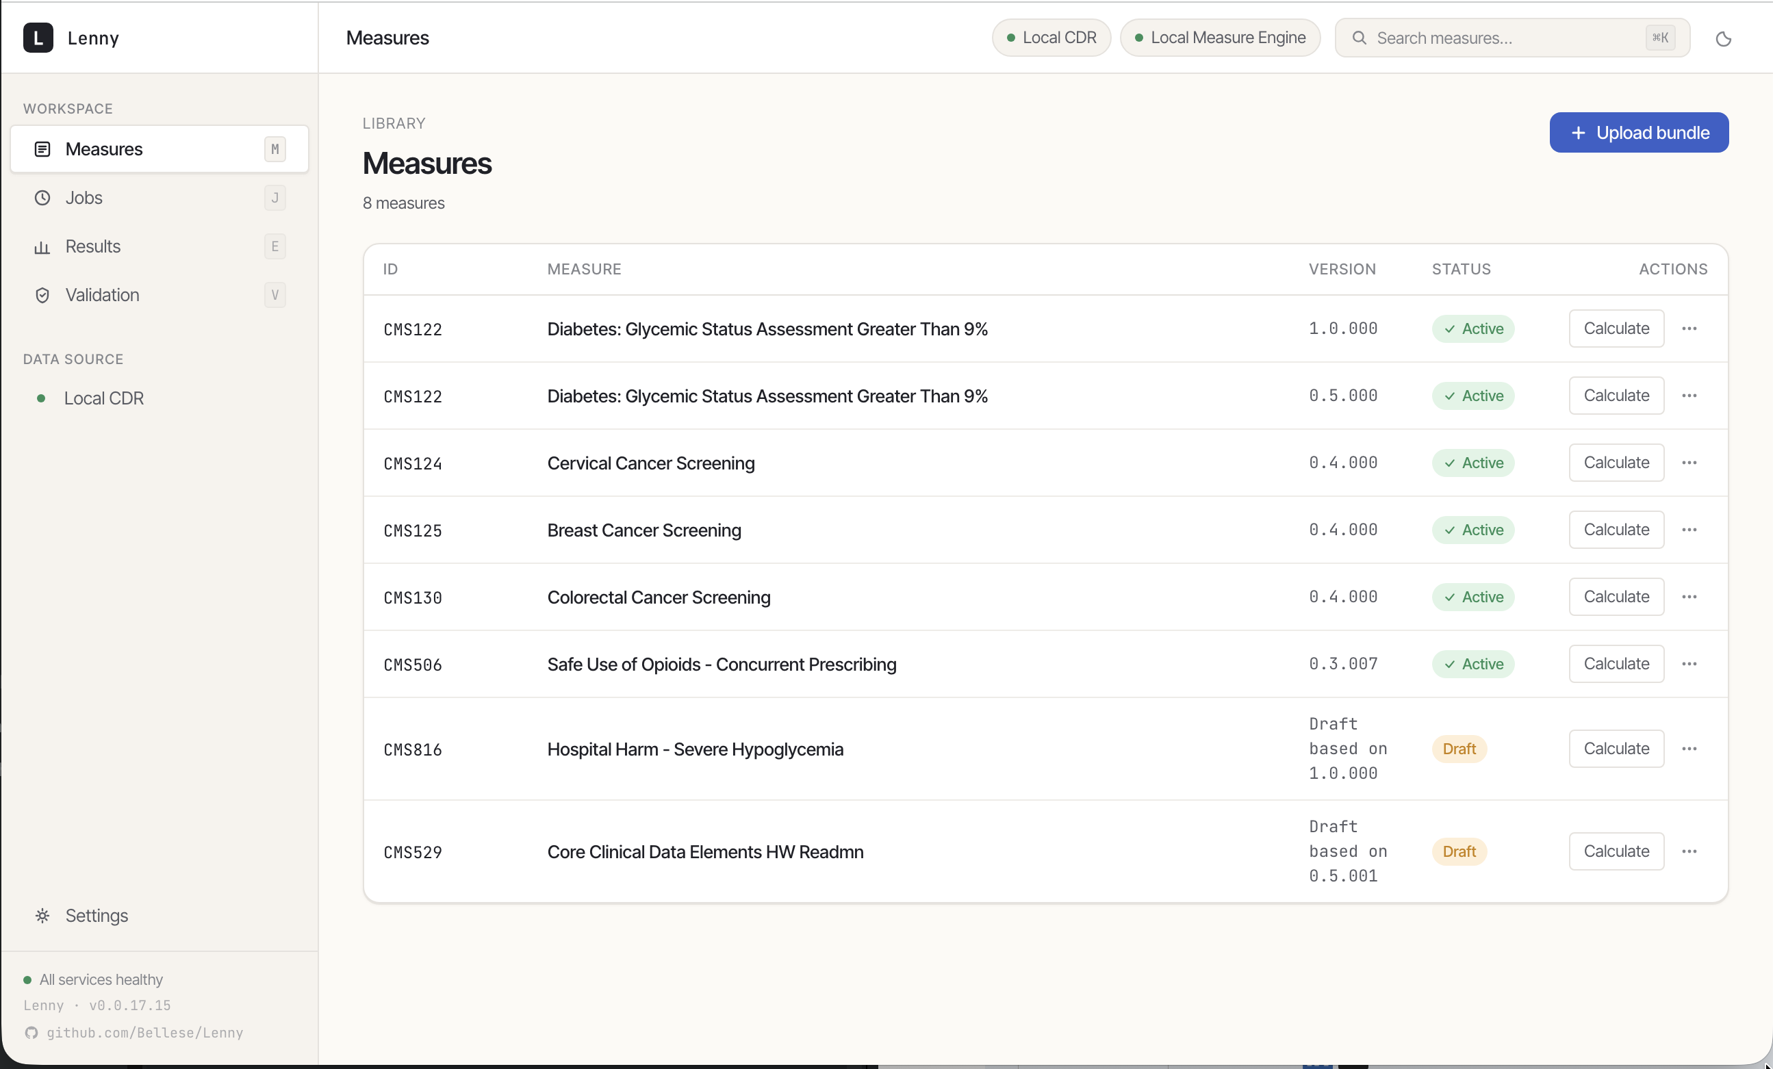Image resolution: width=1773 pixels, height=1069 pixels.
Task: Open more actions for CMS506 row
Action: (1689, 664)
